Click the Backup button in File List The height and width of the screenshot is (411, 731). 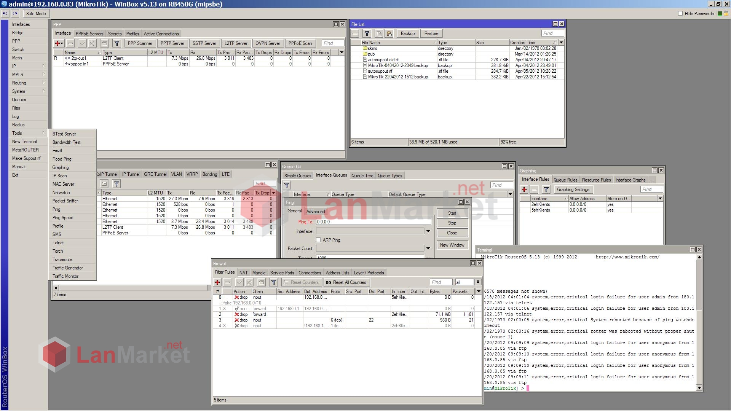407,33
